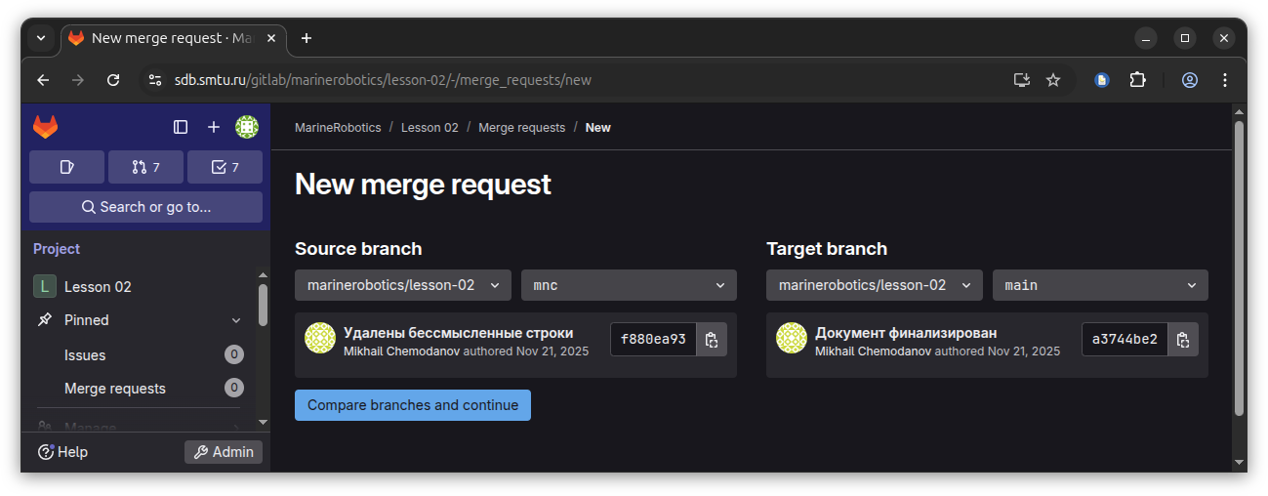Bookmark this page with star icon

[1053, 80]
